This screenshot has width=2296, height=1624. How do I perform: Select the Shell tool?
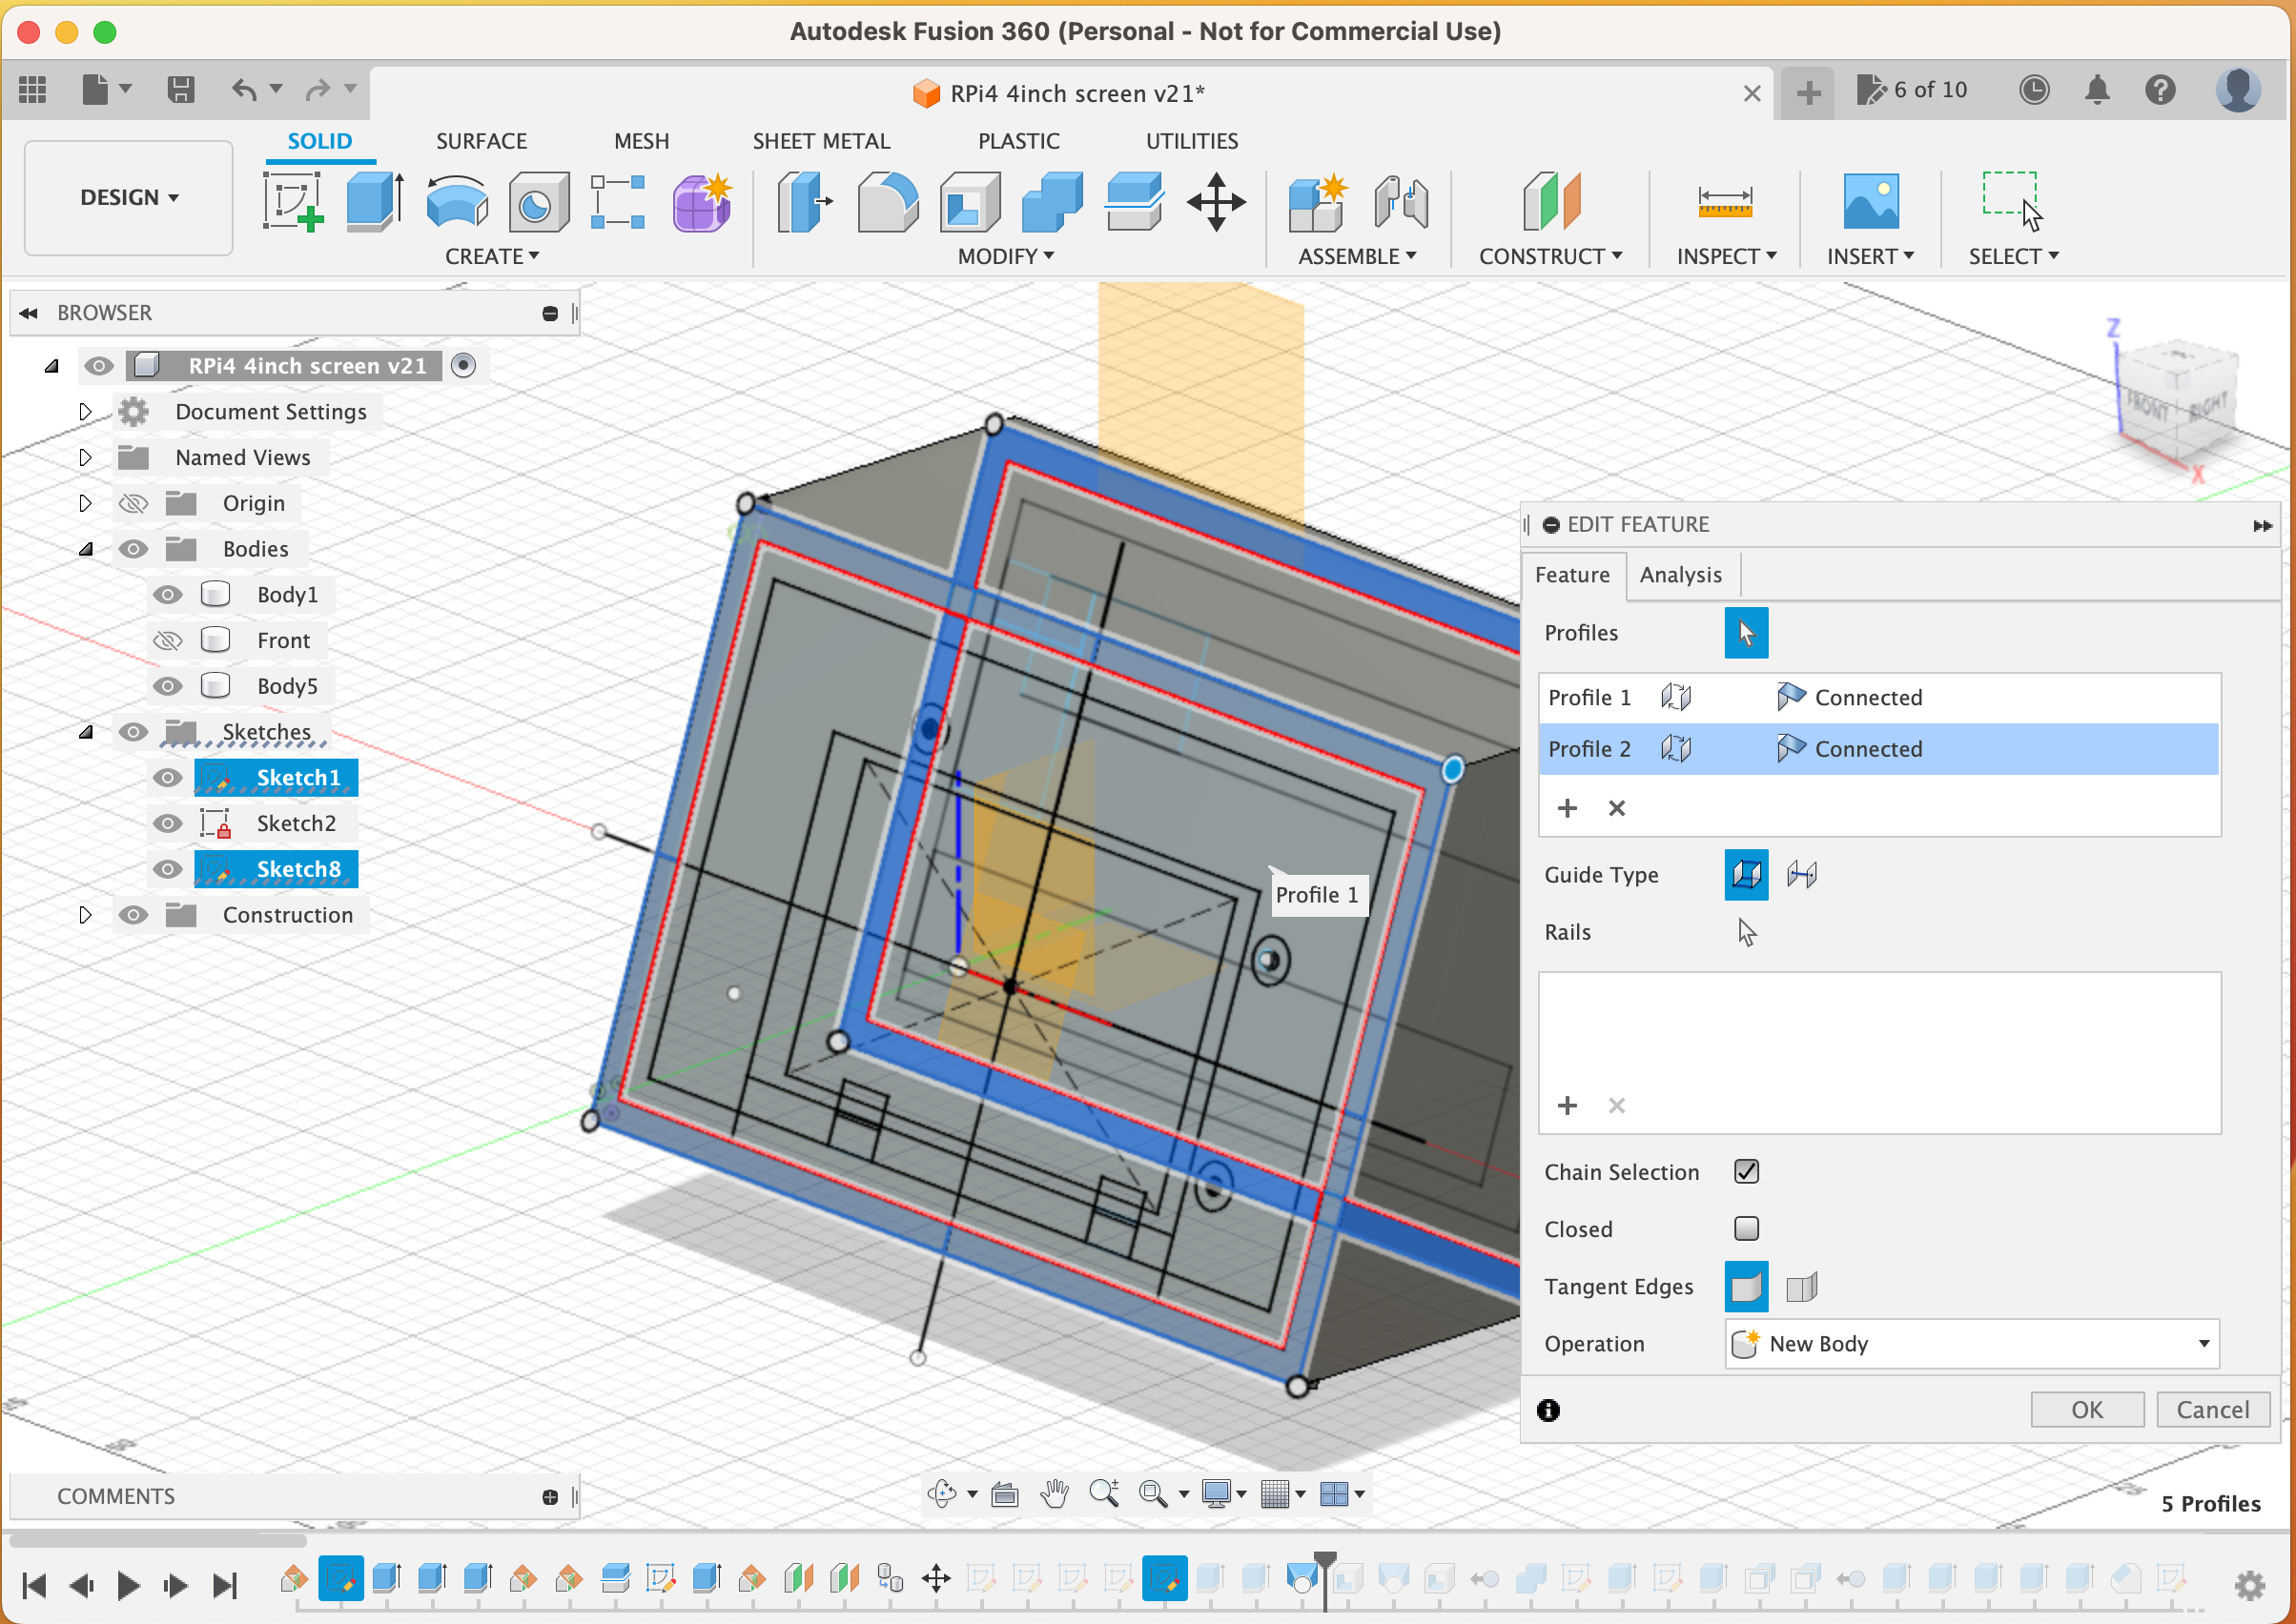970,201
